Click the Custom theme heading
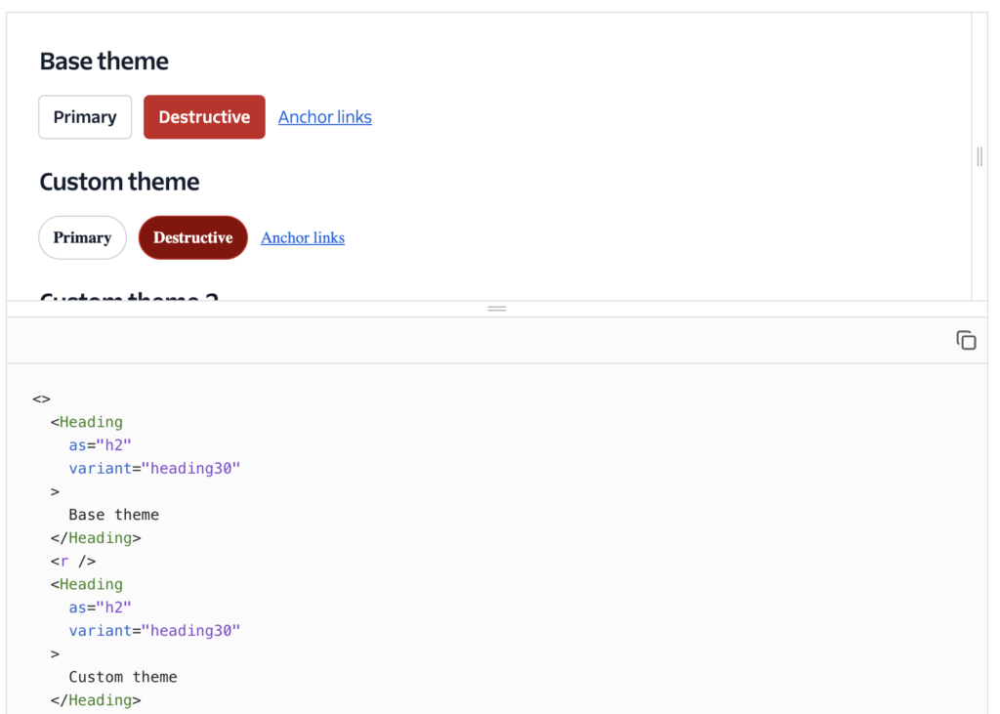1000x714 pixels. point(118,182)
